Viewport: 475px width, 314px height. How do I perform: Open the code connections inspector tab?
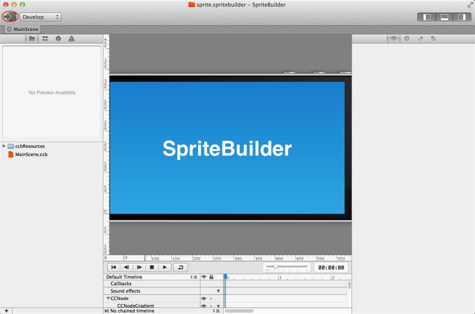407,38
